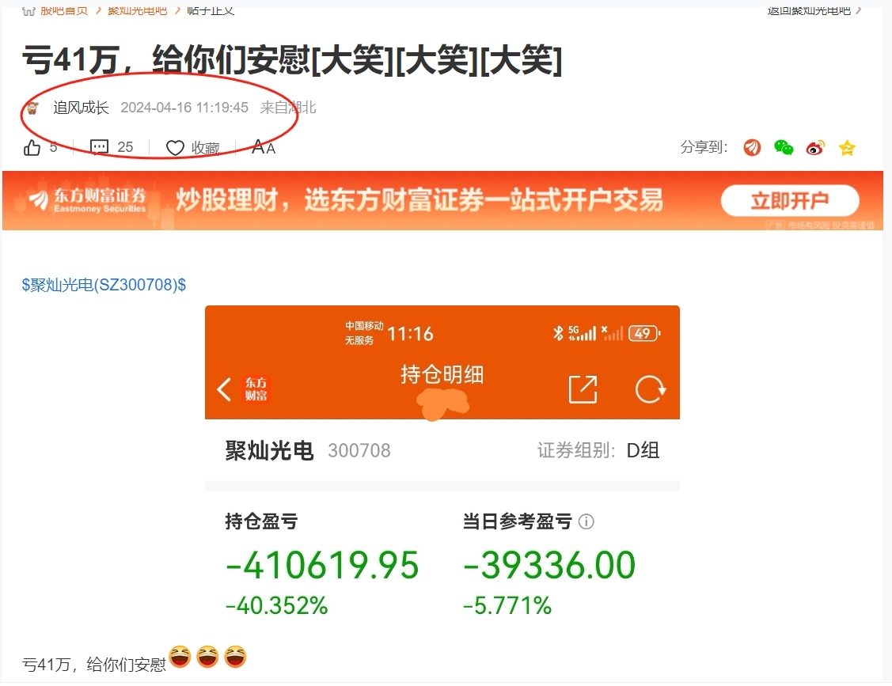This screenshot has height=686, width=892.
Task: Open the $聚灿光电(SZ300708)$ stock link
Action: point(104,284)
